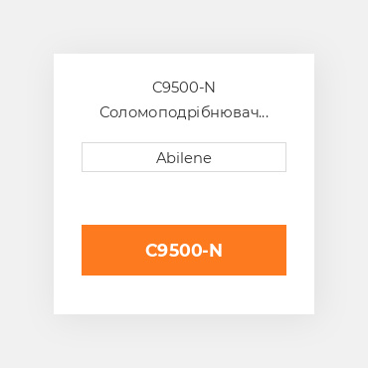Click the truncated Соломоподрібнювач… description

[x=184, y=112]
